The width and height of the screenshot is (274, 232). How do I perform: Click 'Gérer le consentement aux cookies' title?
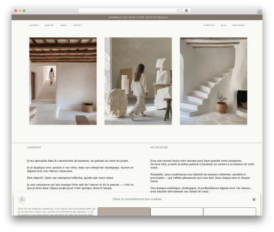click(137, 199)
